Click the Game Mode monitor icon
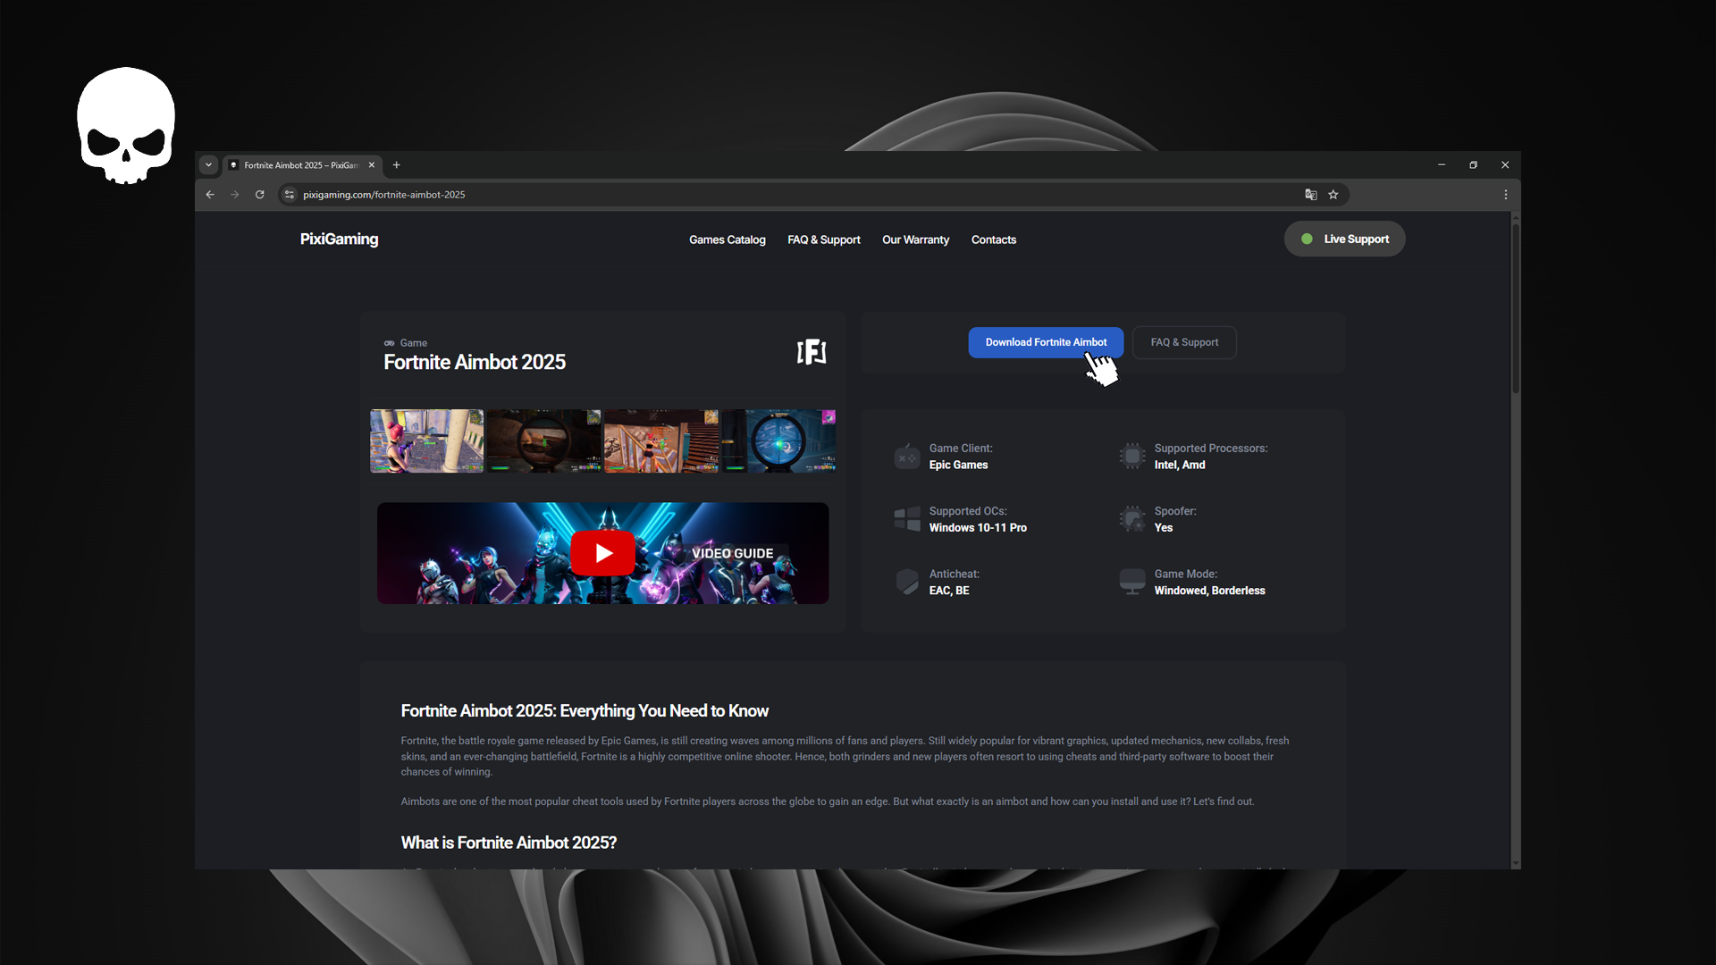This screenshot has width=1716, height=965. [1131, 582]
